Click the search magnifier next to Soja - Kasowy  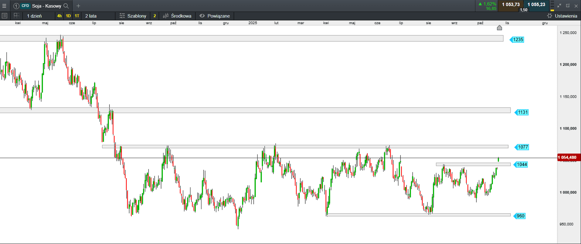coord(66,6)
